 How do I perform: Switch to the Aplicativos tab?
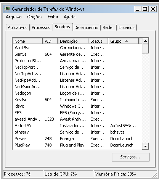point(18,27)
